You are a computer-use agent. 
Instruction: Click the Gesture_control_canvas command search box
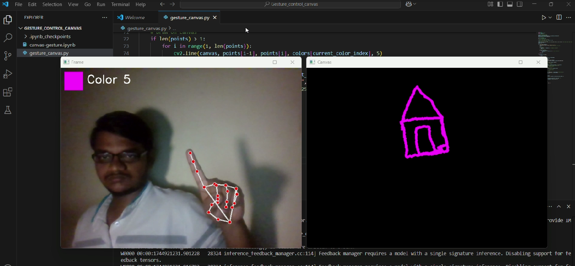pyautogui.click(x=290, y=4)
